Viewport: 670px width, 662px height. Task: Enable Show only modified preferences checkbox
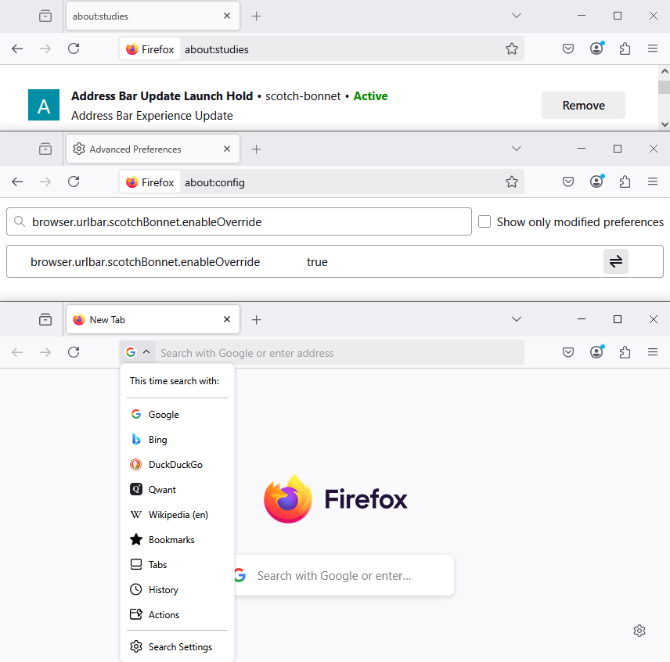click(x=484, y=221)
